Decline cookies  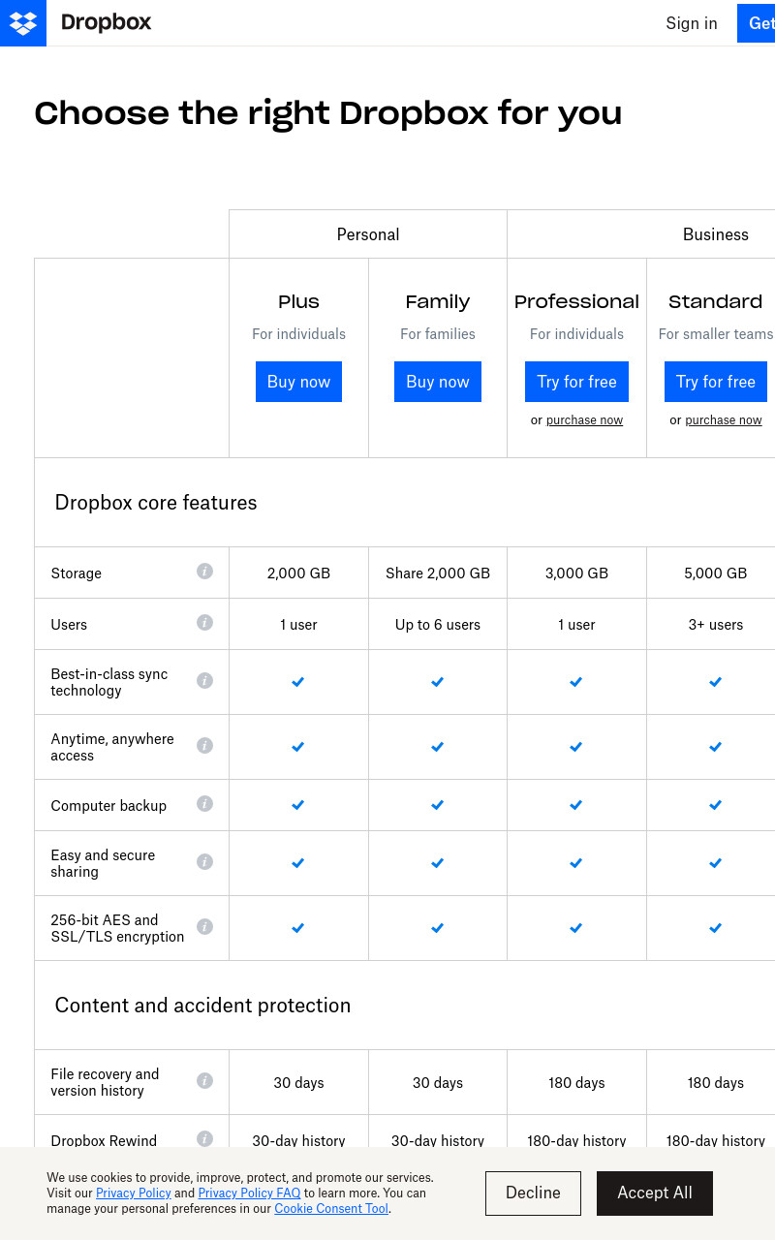(x=533, y=1193)
